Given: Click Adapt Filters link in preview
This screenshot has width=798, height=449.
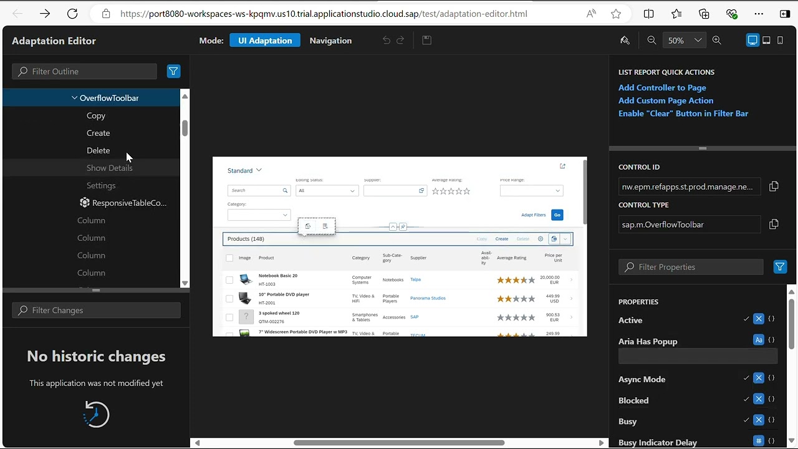Looking at the screenshot, I should (533, 215).
